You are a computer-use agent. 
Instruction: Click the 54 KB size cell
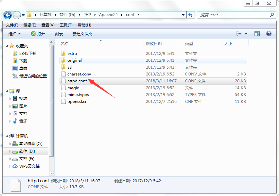[x=240, y=94]
